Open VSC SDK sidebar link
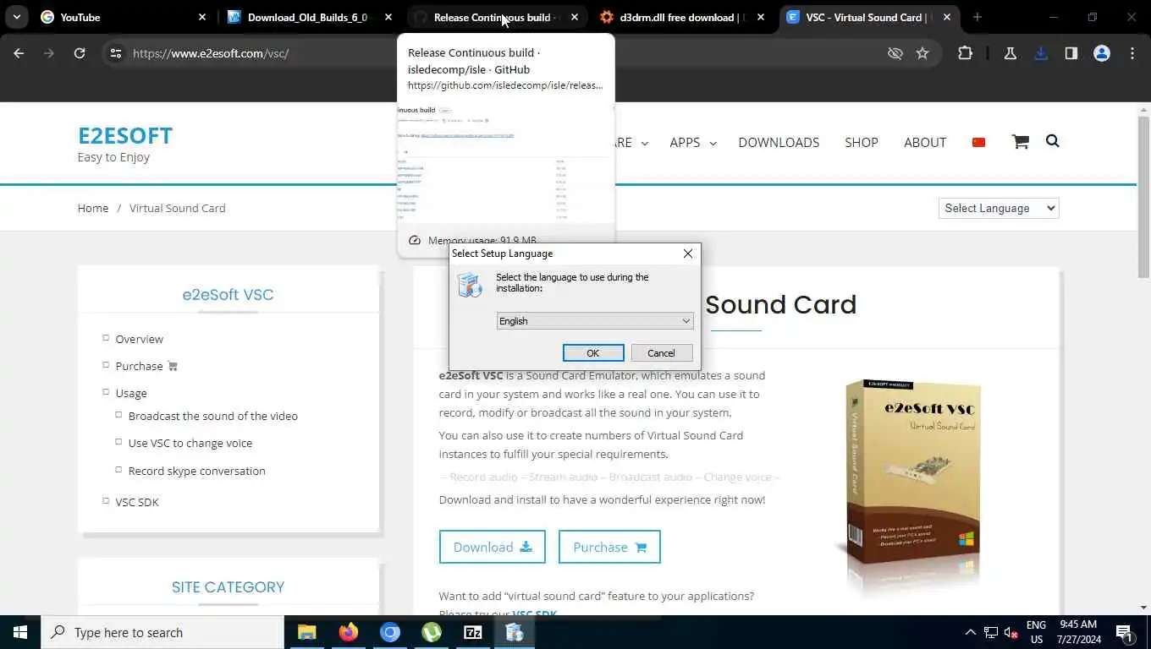1151x649 pixels. (x=137, y=502)
